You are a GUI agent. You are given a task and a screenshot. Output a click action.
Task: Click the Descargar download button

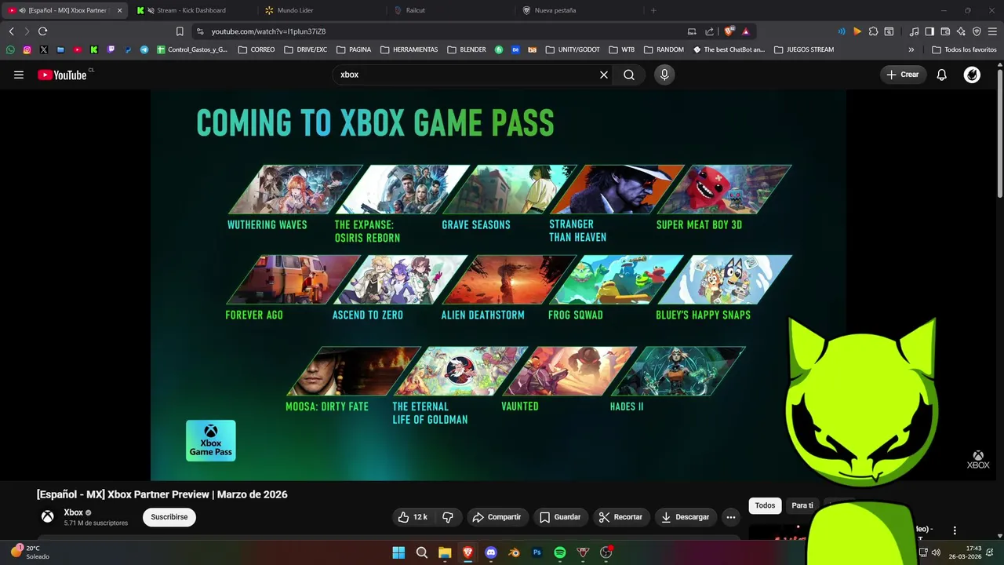(x=686, y=517)
